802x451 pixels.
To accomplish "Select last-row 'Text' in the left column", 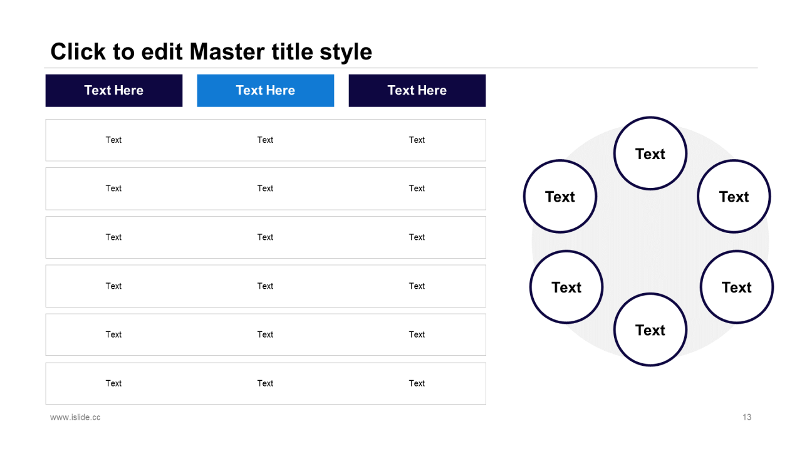I will pos(113,383).
